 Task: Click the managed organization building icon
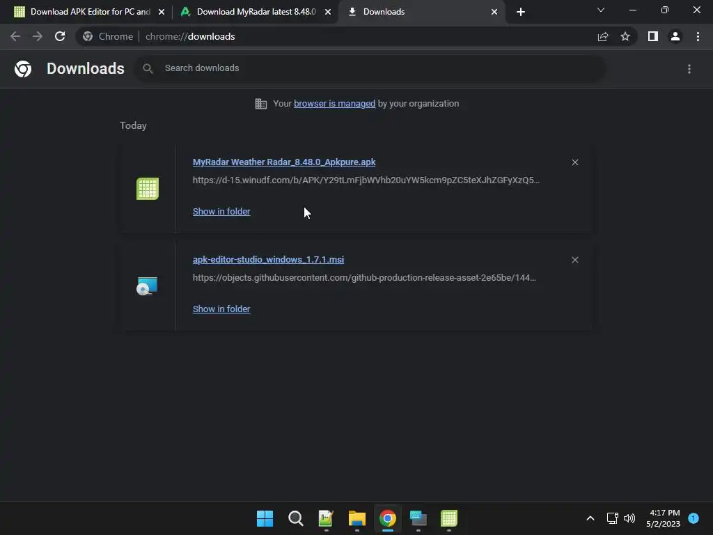coord(261,104)
